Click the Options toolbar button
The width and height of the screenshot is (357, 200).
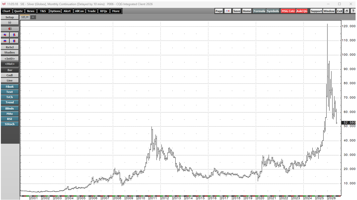tap(55, 11)
